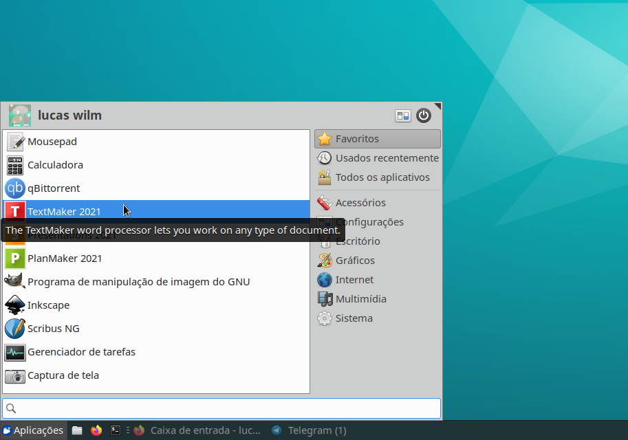This screenshot has width=628, height=440.
Task: Click the lucas wilm user avatar
Action: [x=20, y=115]
